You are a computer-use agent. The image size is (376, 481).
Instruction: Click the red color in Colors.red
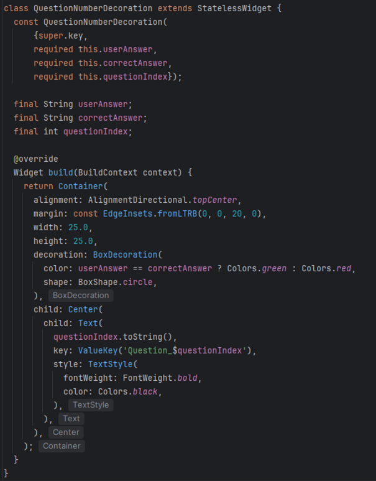pyautogui.click(x=344, y=268)
